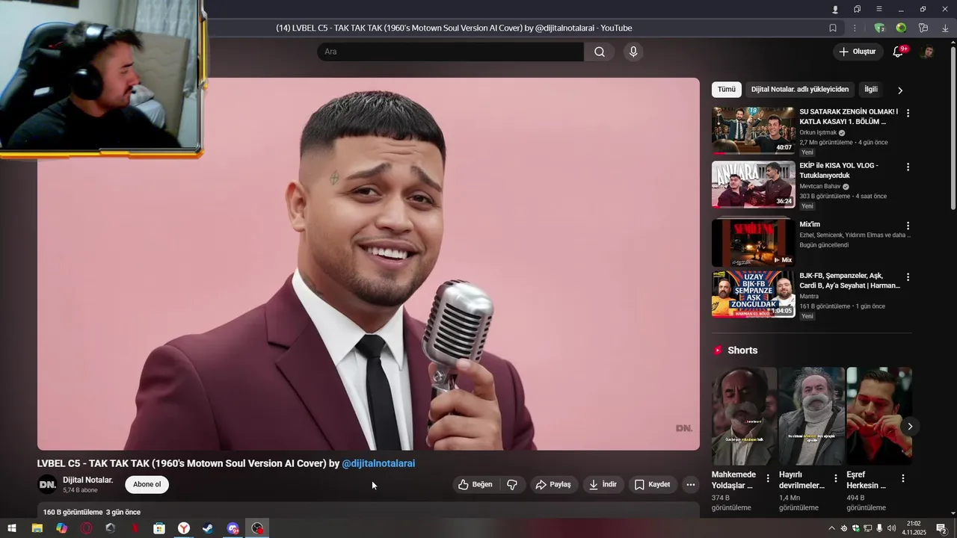Click Orkun Işıtmak channel name
Viewport: 957px width, 538px height.
click(x=817, y=132)
